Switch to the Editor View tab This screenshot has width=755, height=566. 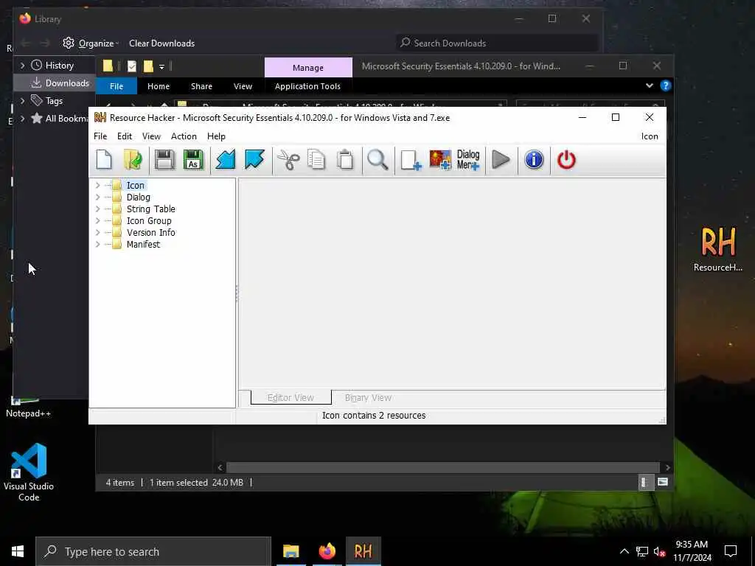point(290,397)
